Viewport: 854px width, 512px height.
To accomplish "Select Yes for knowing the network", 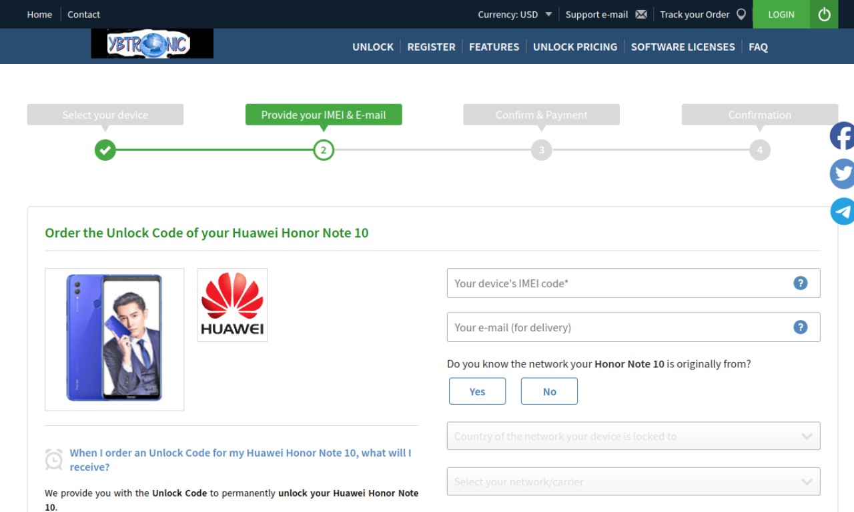I will 477,391.
